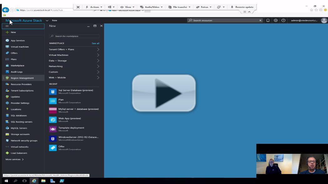Screen dimensions: 328x184
Task: Click the Microsoft Azure Stack title
Action: 24,20
